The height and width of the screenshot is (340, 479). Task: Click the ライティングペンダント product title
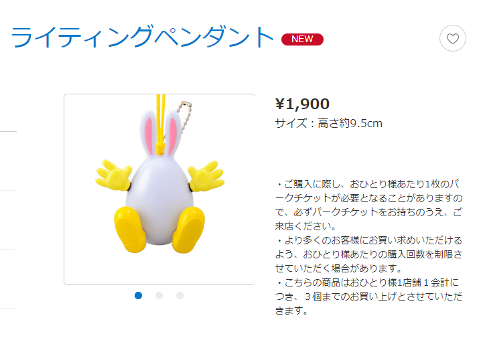(x=142, y=37)
